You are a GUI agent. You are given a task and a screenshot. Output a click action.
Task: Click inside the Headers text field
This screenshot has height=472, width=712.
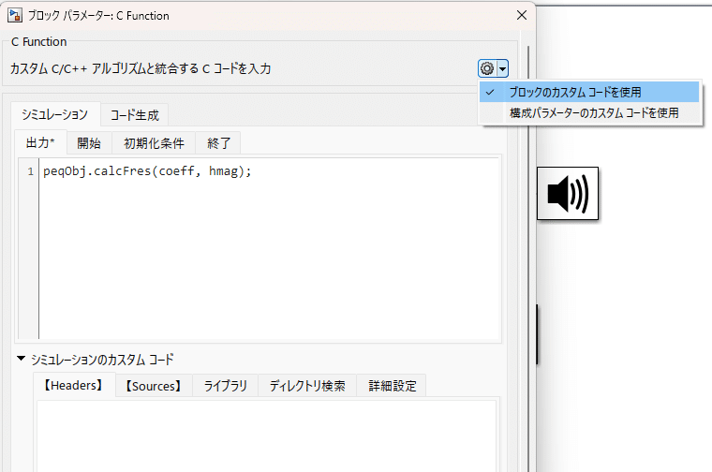[267, 435]
